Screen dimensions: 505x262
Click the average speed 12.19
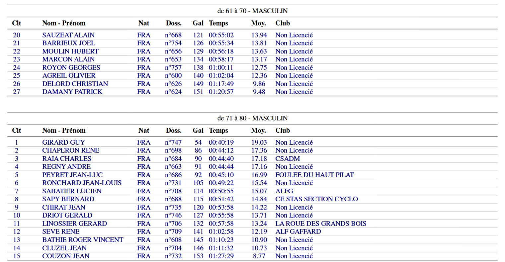click(259, 232)
